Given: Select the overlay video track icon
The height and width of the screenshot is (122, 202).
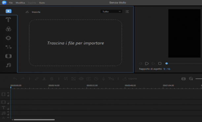Looking at the screenshot, I should click(x=4, y=102).
